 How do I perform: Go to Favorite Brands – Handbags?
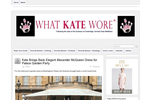pyautogui.click(x=89, y=50)
